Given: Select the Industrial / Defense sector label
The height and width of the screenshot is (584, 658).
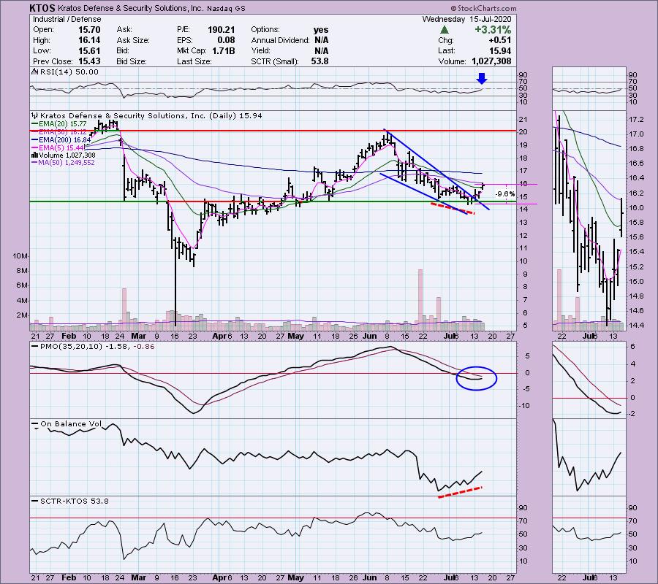Looking at the screenshot, I should [x=67, y=19].
